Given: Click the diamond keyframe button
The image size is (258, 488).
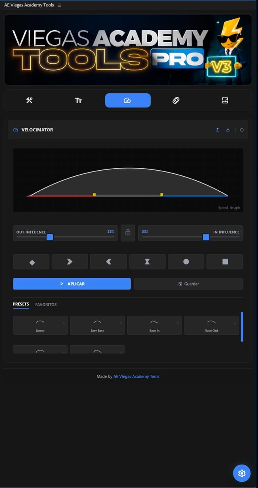Looking at the screenshot, I should 31,262.
